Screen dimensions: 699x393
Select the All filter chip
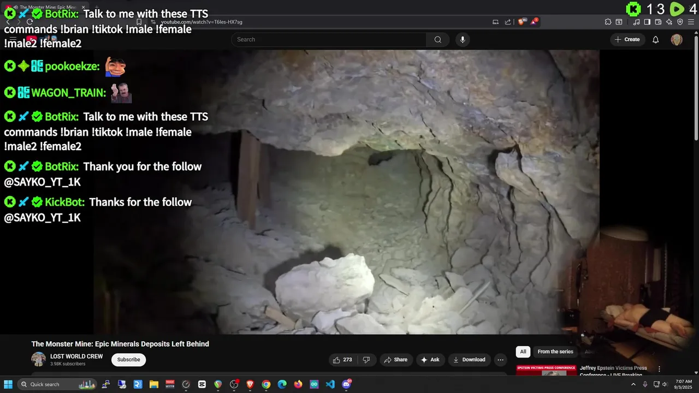coord(523,352)
